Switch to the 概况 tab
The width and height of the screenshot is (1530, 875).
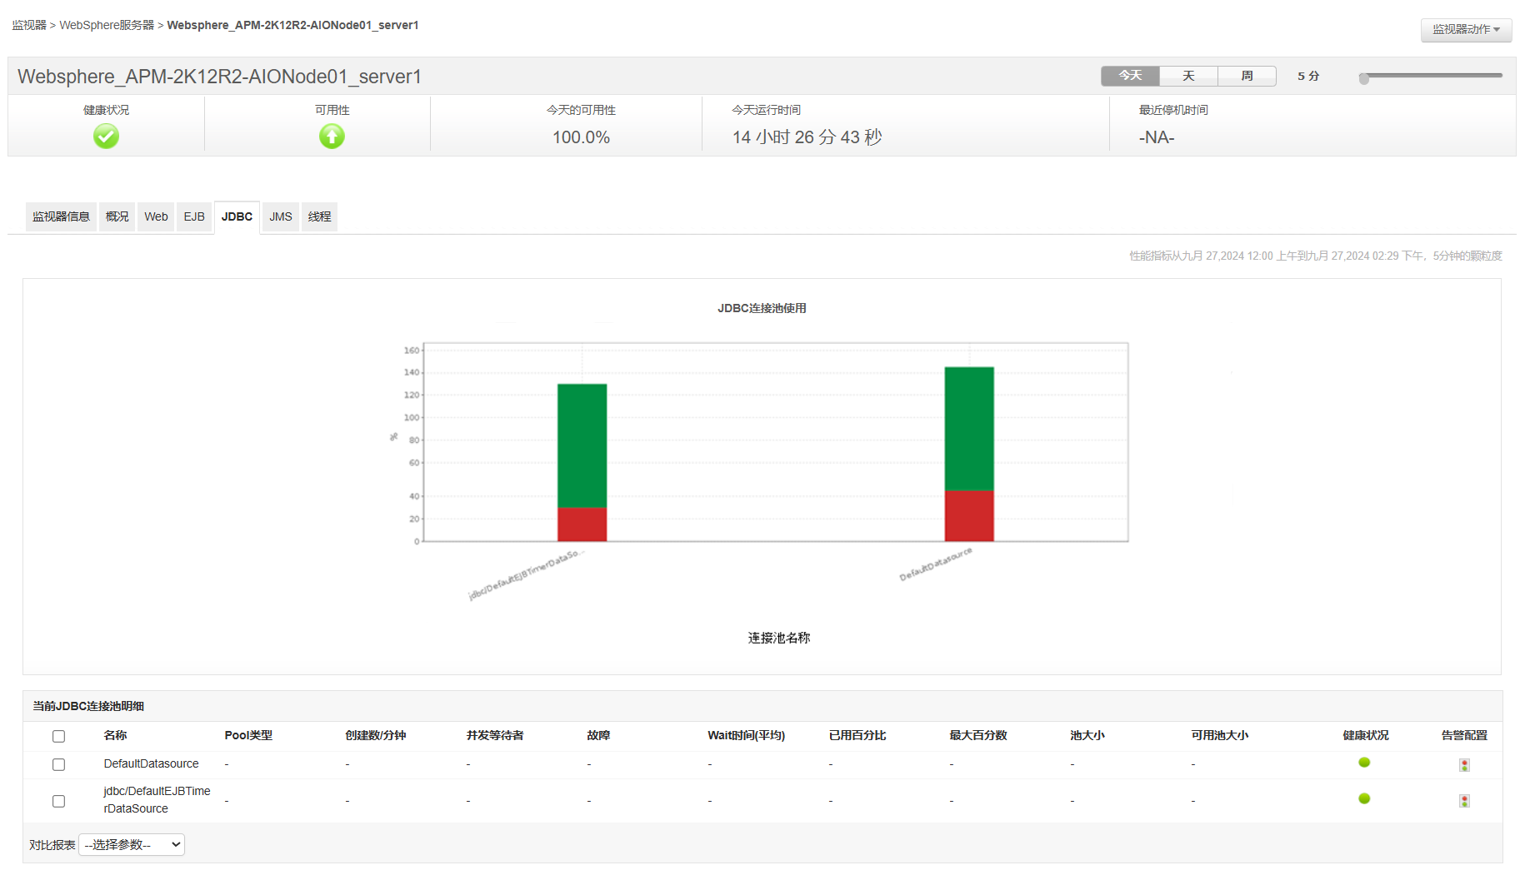point(117,216)
